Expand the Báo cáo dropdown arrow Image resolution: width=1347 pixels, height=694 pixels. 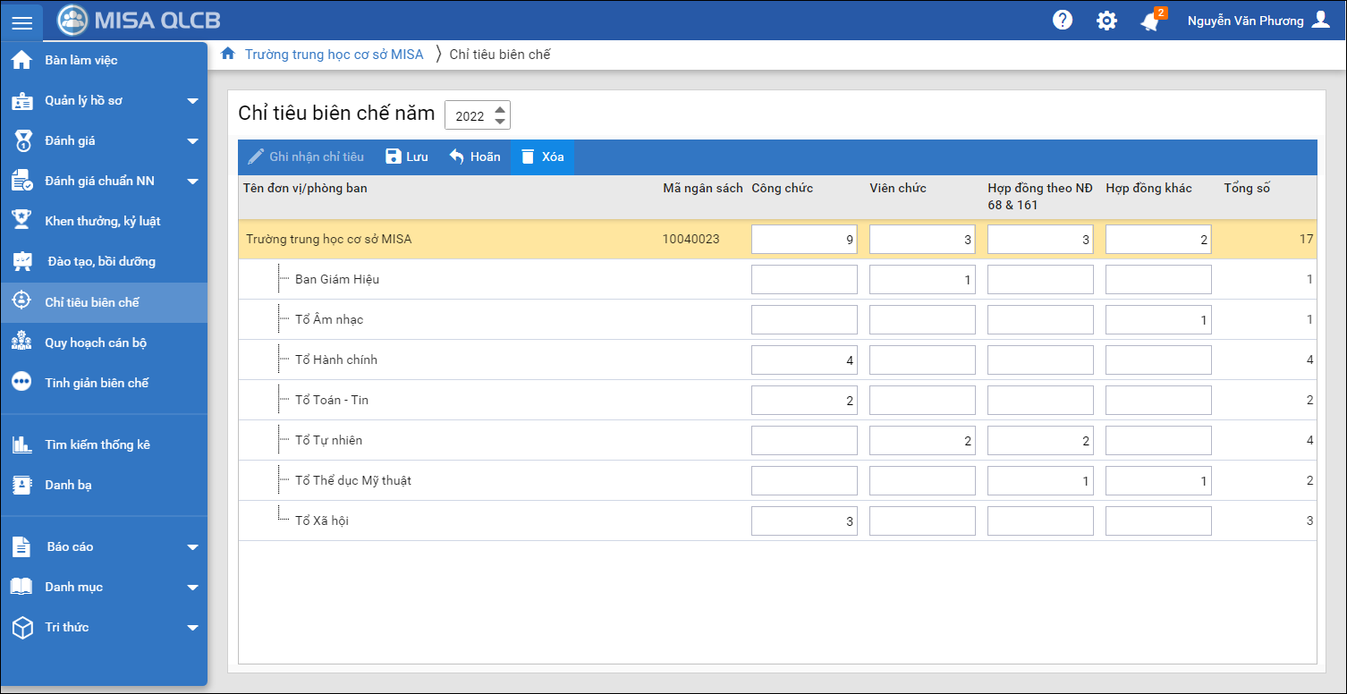tap(192, 547)
